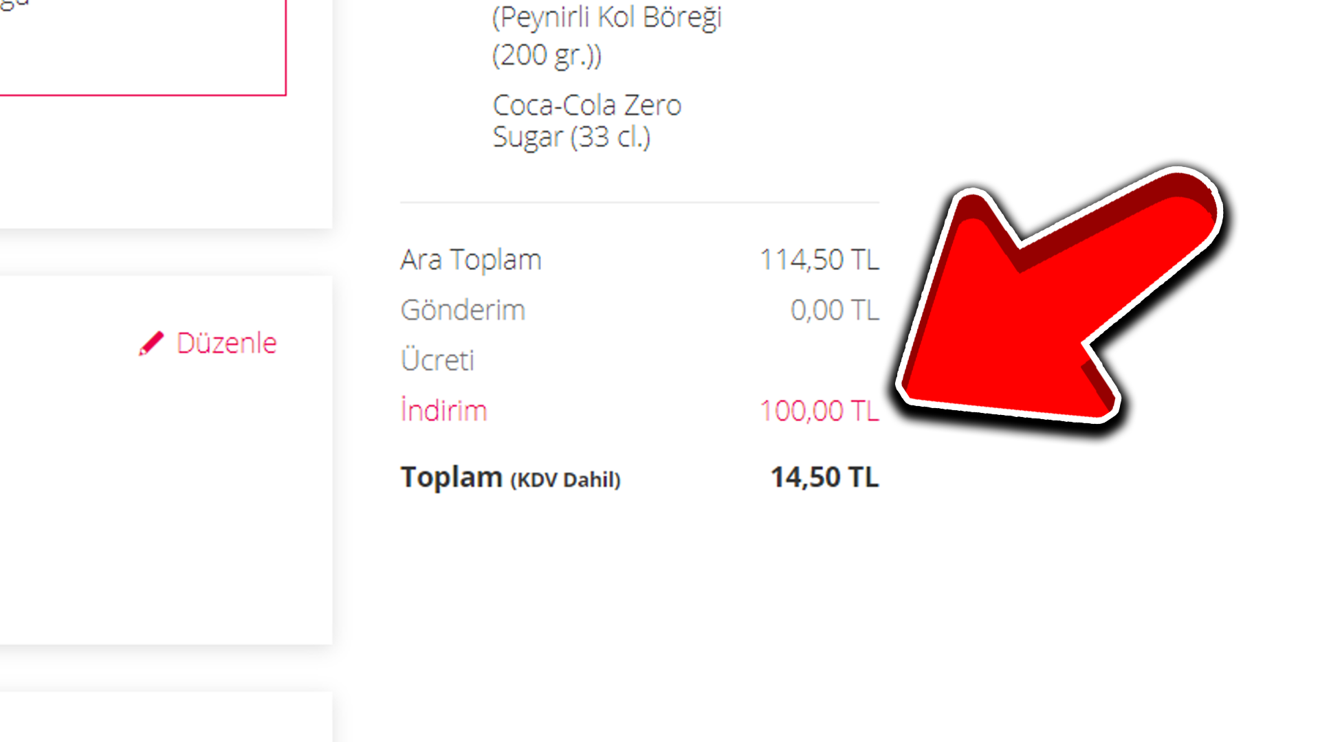Click the Düzenle edit link

(x=208, y=343)
